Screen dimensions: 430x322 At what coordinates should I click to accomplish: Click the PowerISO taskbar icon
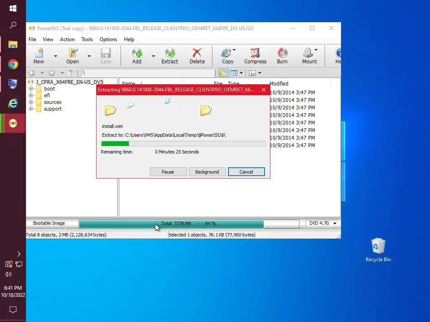[13, 123]
